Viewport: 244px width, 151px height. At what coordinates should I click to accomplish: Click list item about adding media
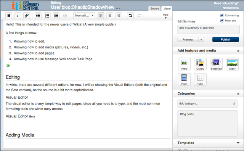(51, 47)
